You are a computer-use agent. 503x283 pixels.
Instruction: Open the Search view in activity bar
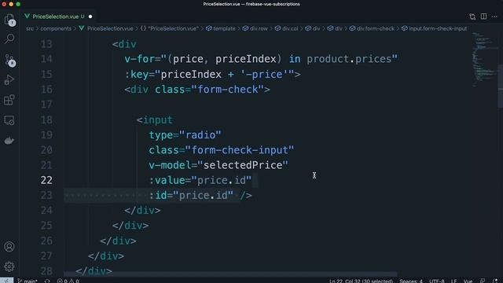pos(9,39)
